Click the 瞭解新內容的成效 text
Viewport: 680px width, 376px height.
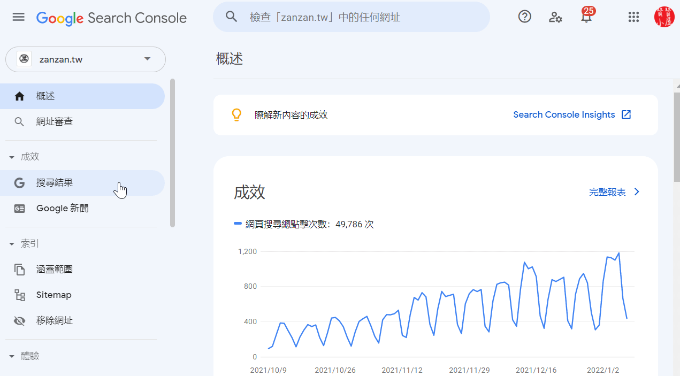point(291,115)
